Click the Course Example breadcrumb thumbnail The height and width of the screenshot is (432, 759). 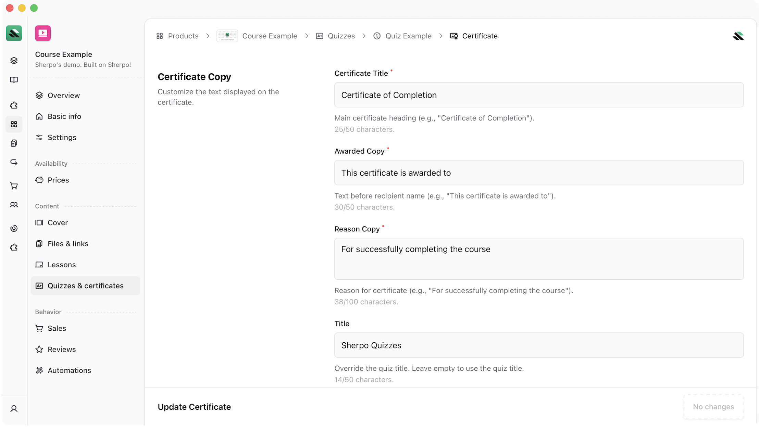click(227, 36)
